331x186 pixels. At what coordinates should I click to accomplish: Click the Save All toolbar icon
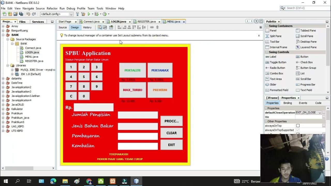click(x=21, y=14)
